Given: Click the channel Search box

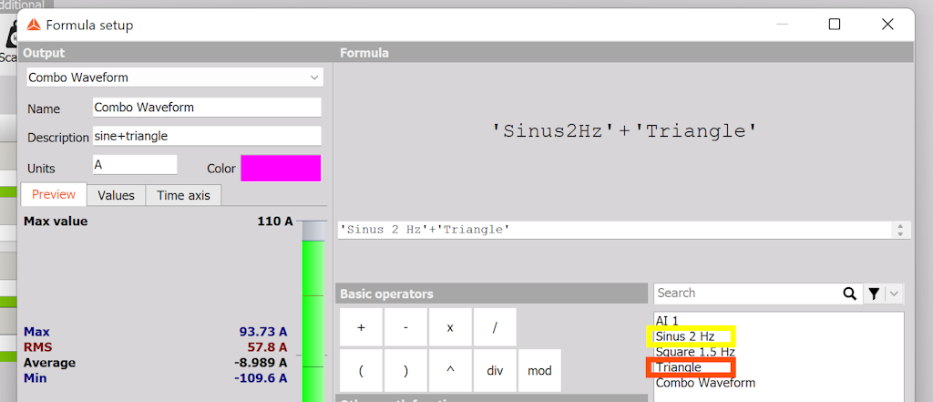Looking at the screenshot, I should (x=747, y=293).
